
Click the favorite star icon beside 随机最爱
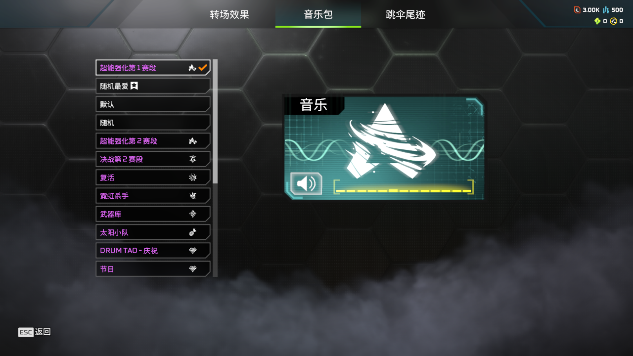pos(134,86)
